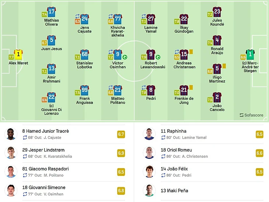Viewport: 269px width, 202px height.
Task: Click Victor Osimhen's number 9 shirt
Action: tap(118, 55)
